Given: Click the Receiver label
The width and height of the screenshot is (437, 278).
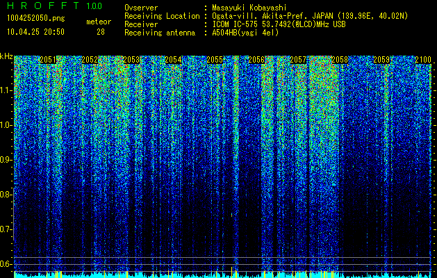Looking at the screenshot, I should (x=141, y=24).
